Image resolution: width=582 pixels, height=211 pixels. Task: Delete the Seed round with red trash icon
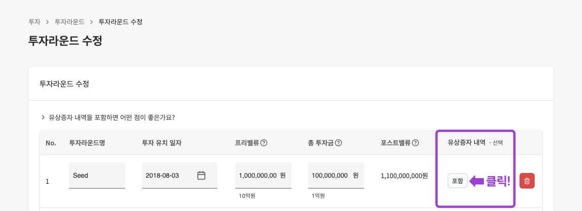[527, 181]
